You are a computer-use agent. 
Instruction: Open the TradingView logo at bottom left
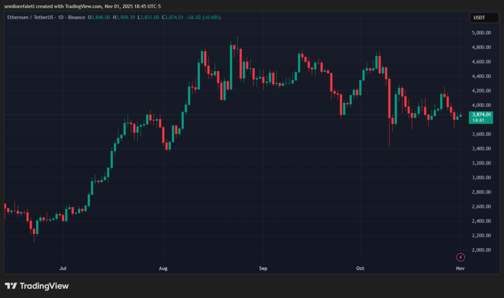point(37,286)
